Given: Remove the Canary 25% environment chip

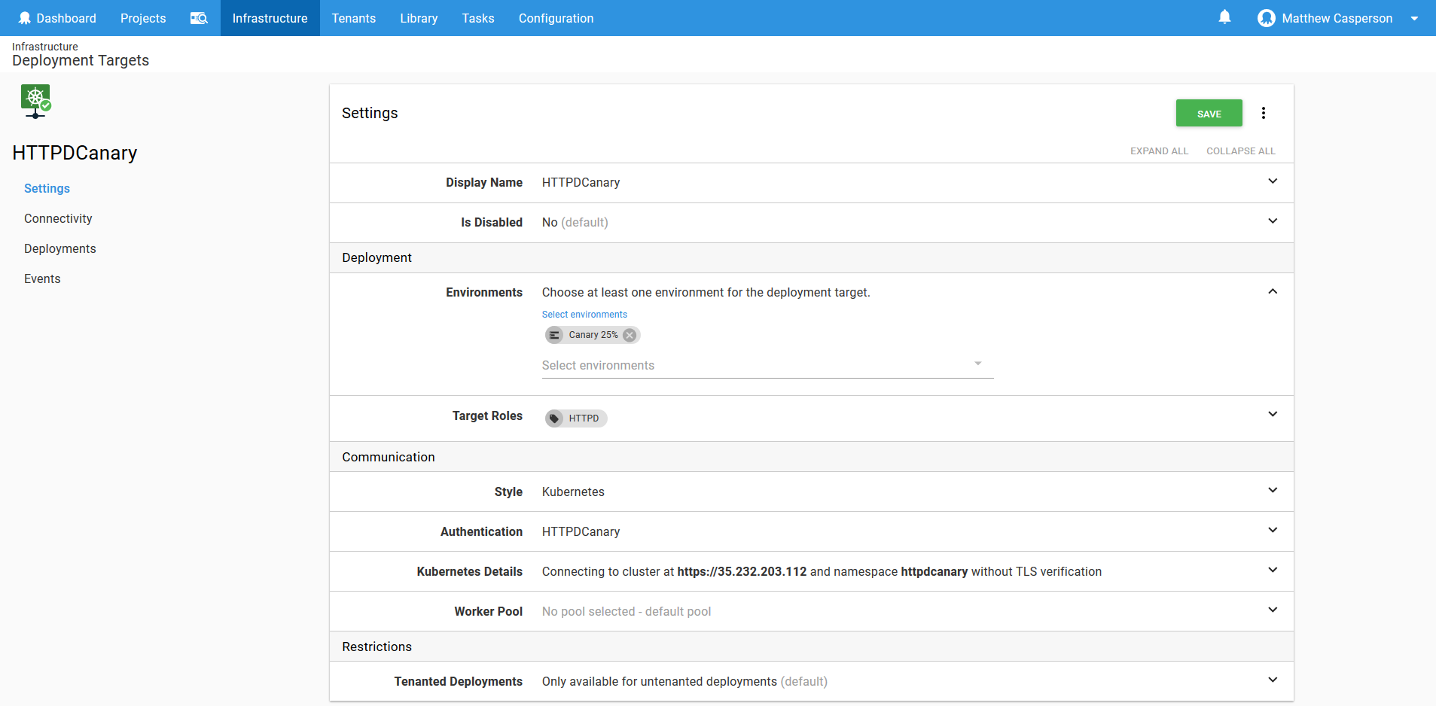Looking at the screenshot, I should pyautogui.click(x=630, y=335).
